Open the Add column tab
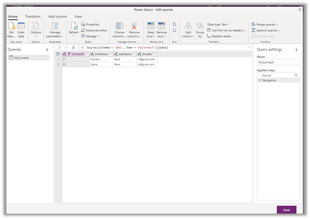This screenshot has height=219, width=310. coord(58,16)
